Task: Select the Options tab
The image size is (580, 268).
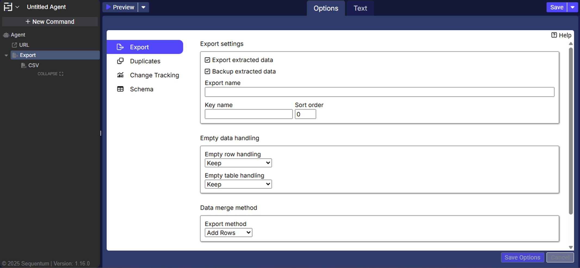Action: click(x=325, y=8)
